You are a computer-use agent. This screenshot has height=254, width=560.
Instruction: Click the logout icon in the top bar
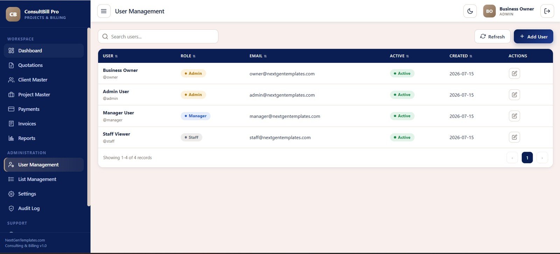click(547, 11)
